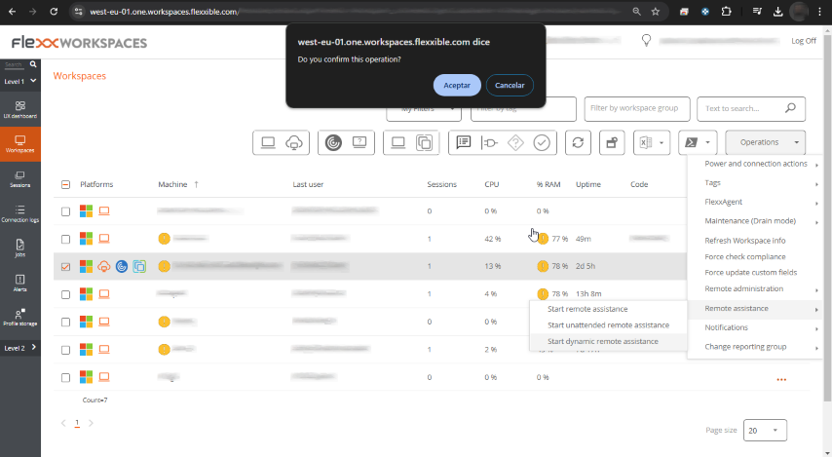The width and height of the screenshot is (832, 457).
Task: Open the Operations dropdown
Action: coord(765,142)
